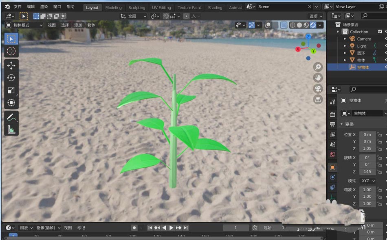Expand the Camera item in outliner
Image resolution: width=387 pixels, height=240 pixels.
345,39
